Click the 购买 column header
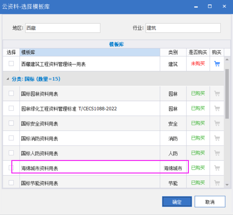The height and width of the screenshot is (215, 233). [x=217, y=52]
